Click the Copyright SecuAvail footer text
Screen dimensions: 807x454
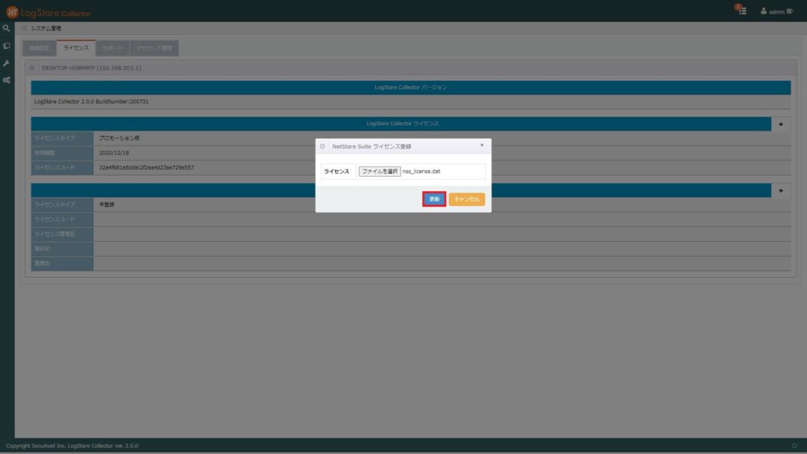[72, 446]
